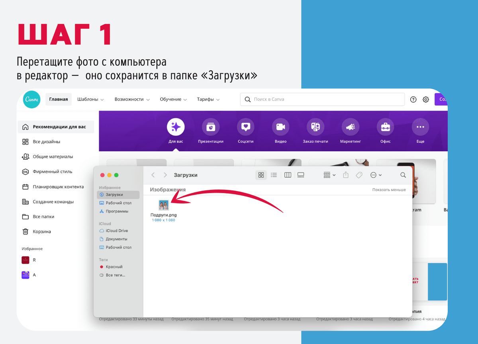Image resolution: width=478 pixels, height=344 pixels.
Task: Select the Заказ печати category icon
Action: (x=315, y=127)
